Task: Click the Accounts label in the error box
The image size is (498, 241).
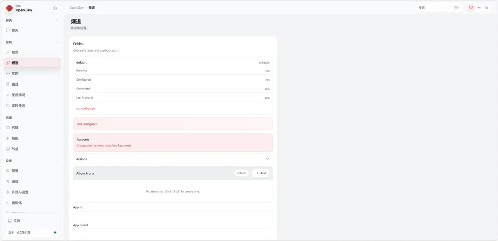Action: point(83,139)
